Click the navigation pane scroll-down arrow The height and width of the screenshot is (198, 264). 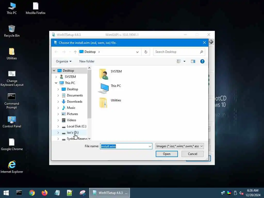[x=89, y=139]
